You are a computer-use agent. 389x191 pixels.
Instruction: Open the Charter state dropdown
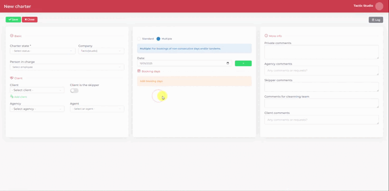click(x=42, y=51)
